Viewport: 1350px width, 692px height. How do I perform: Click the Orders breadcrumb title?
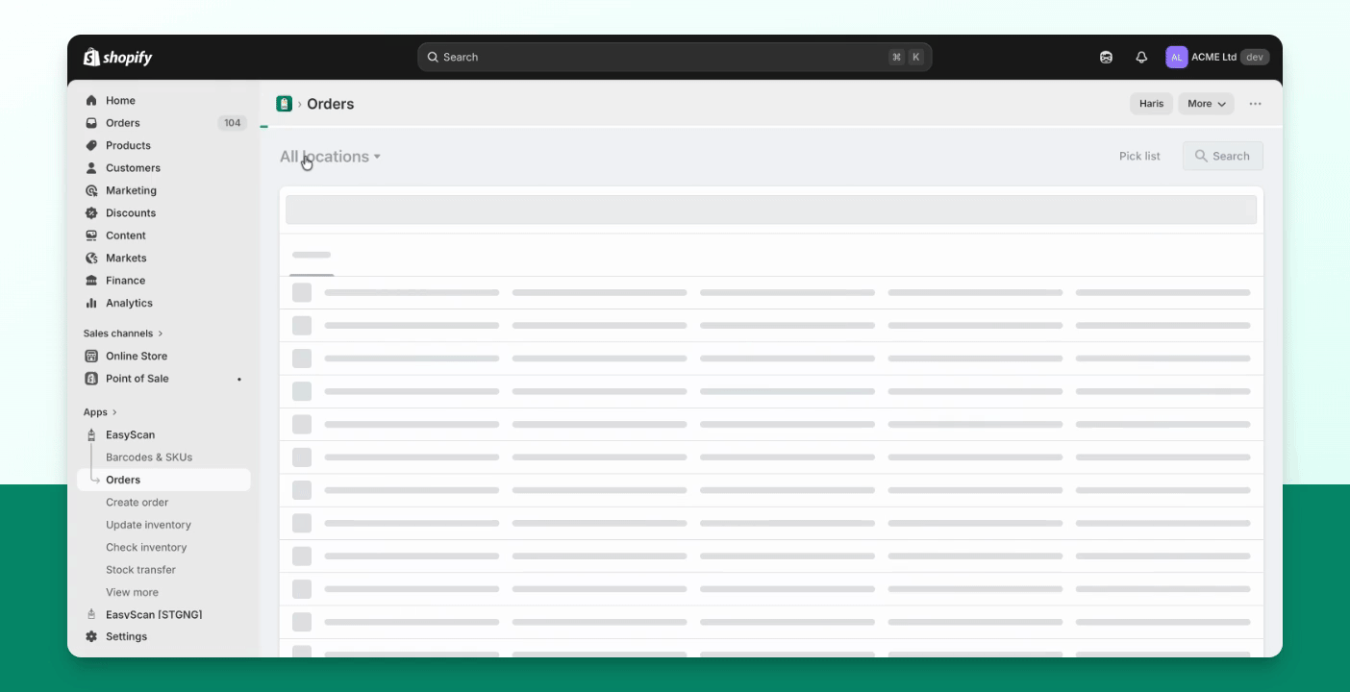(x=330, y=104)
